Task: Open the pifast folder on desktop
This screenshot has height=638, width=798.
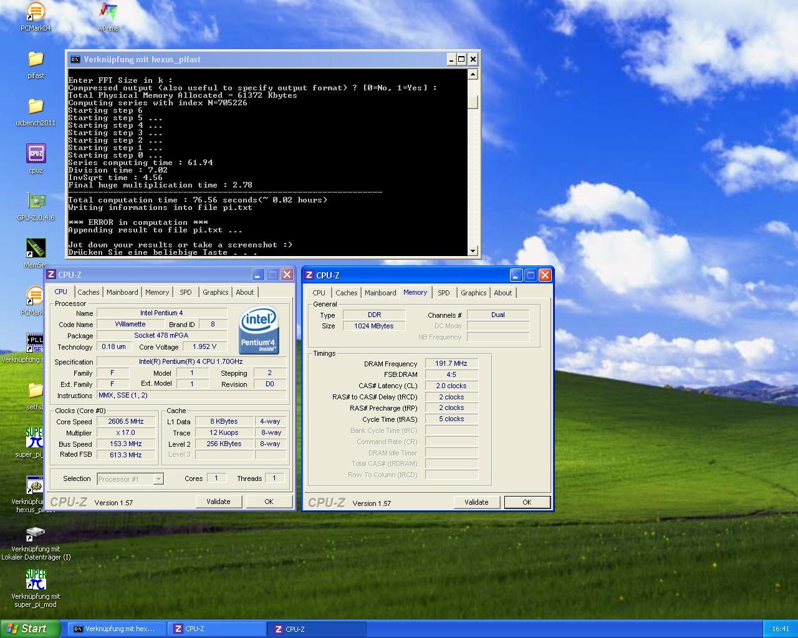Action: pos(36,60)
